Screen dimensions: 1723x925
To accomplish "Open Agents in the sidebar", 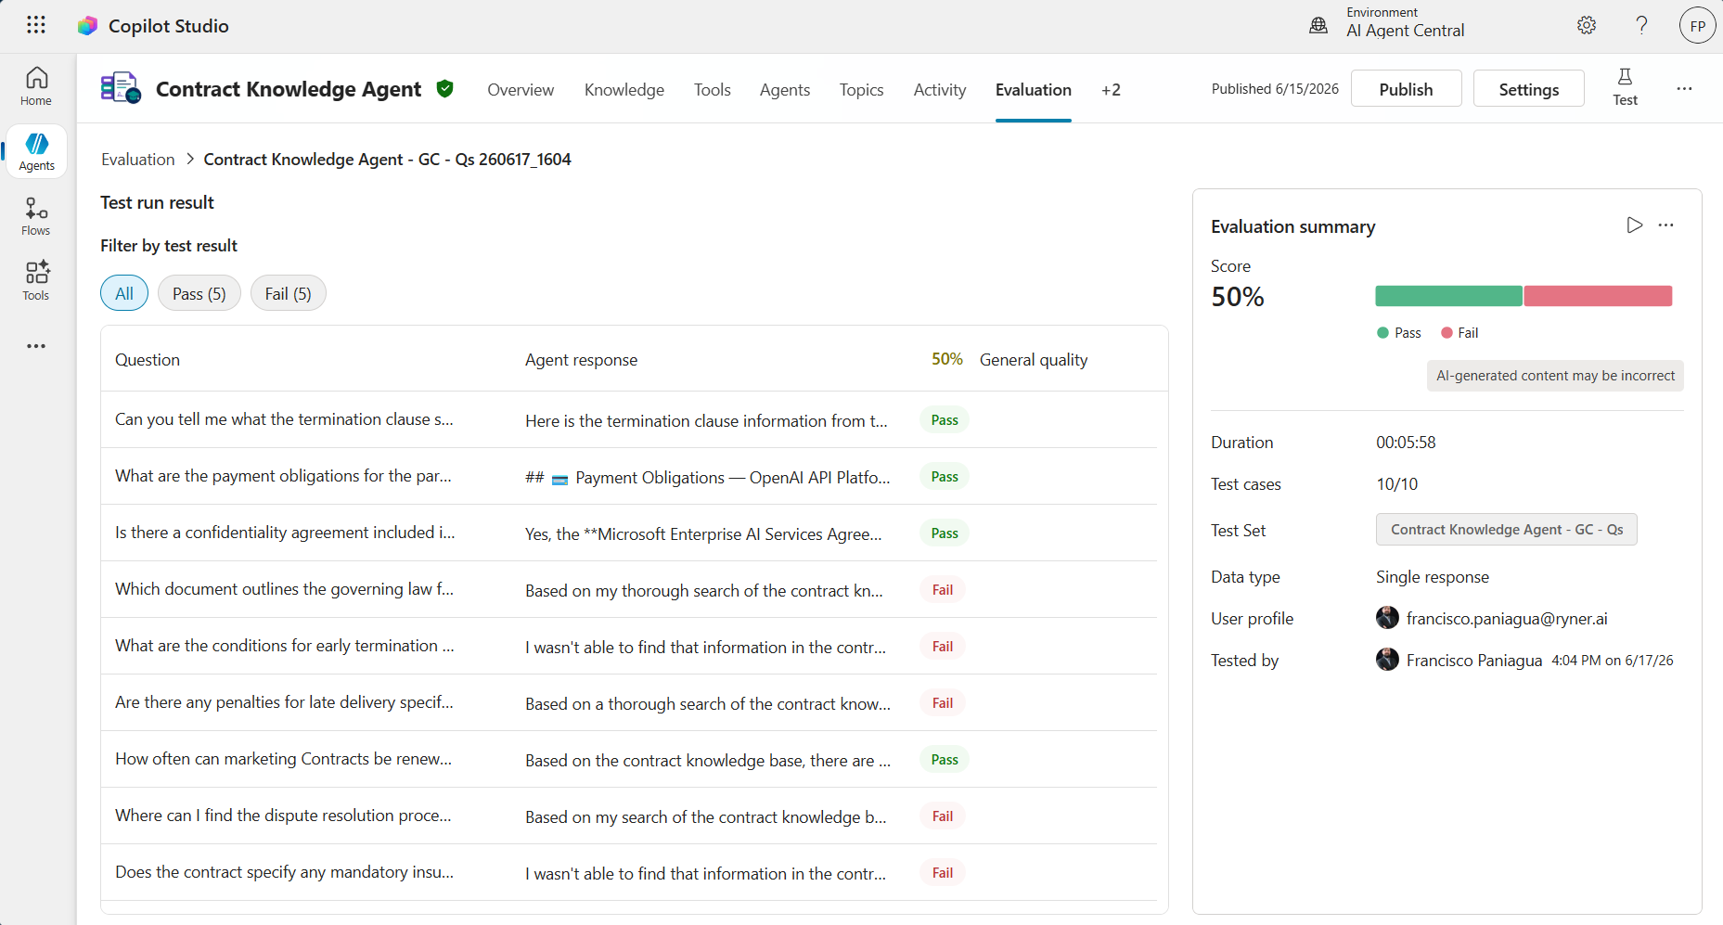I will click(36, 151).
